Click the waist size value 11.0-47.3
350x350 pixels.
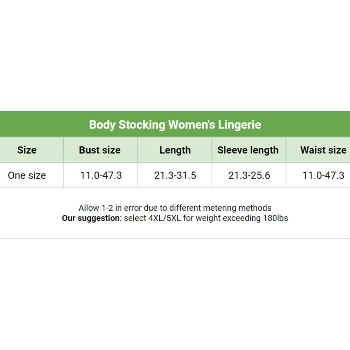pyautogui.click(x=323, y=175)
